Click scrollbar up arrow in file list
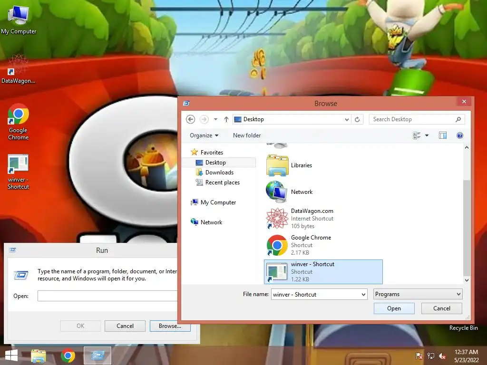 [467, 148]
